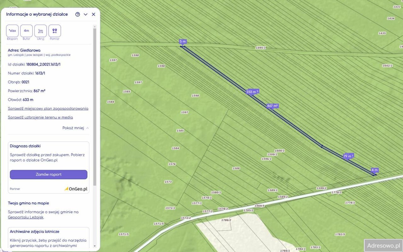Image resolution: width=403 pixels, height=252 pixels.
Task: Select parcel 1577/2 on the map
Action: click(x=208, y=211)
